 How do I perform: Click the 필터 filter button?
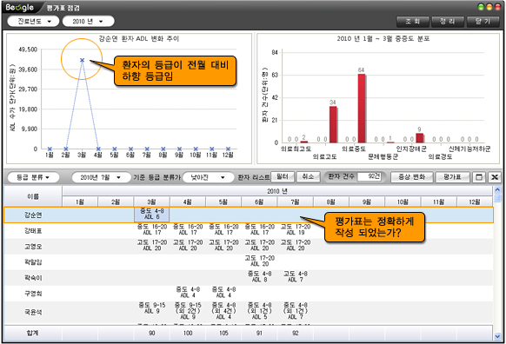point(283,176)
